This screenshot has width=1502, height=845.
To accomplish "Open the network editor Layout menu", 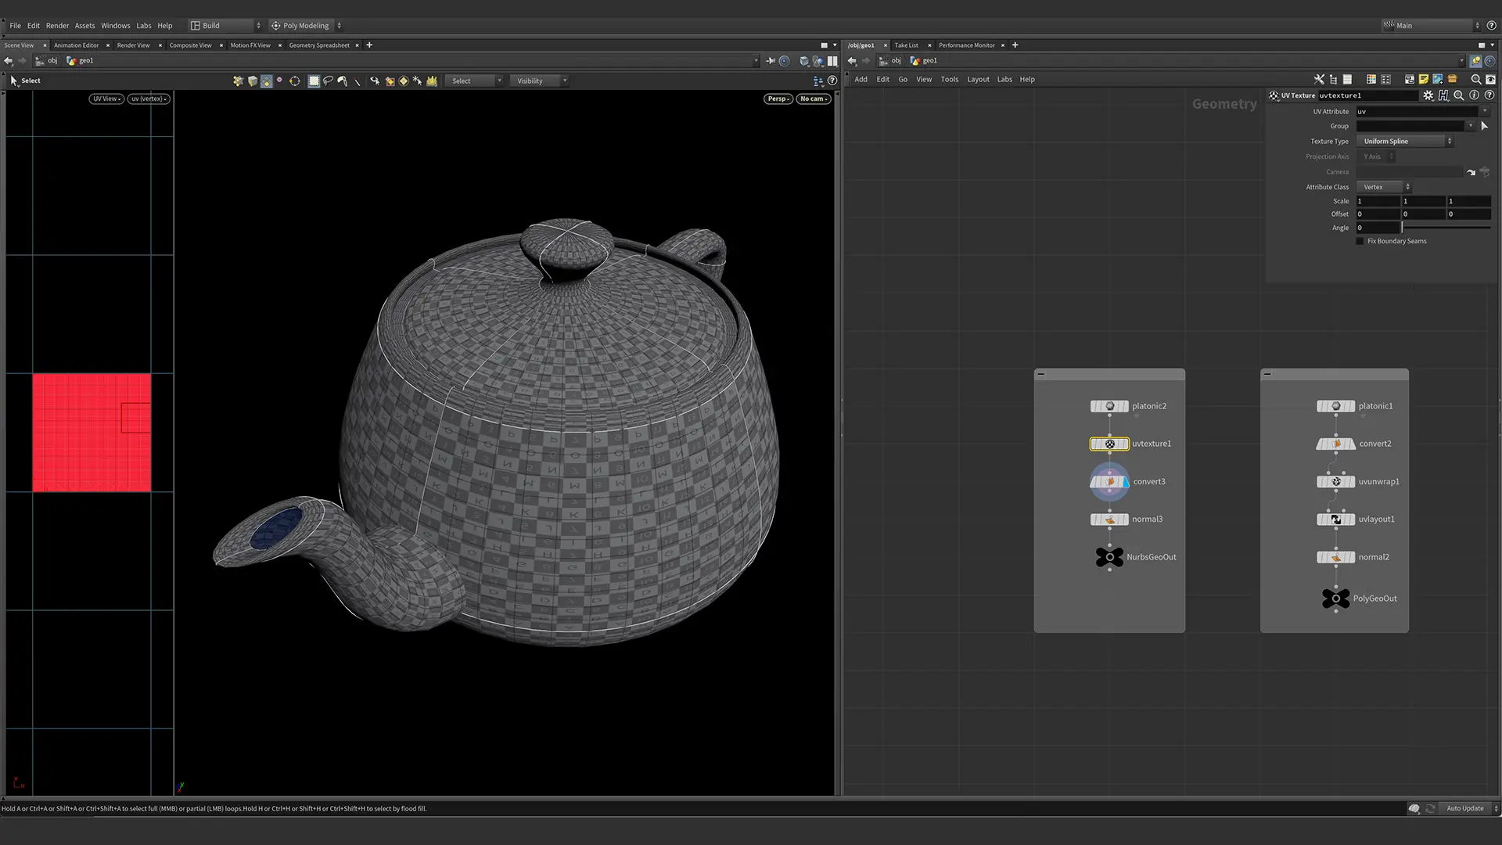I will click(978, 79).
